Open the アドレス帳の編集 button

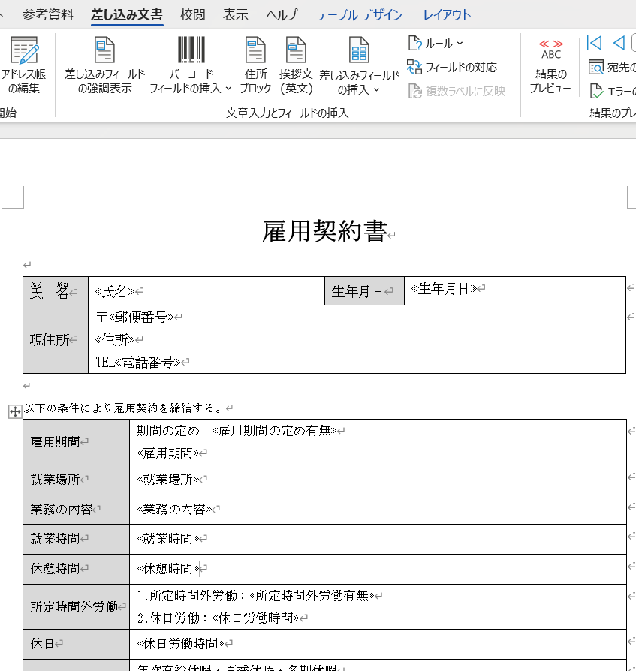(23, 65)
